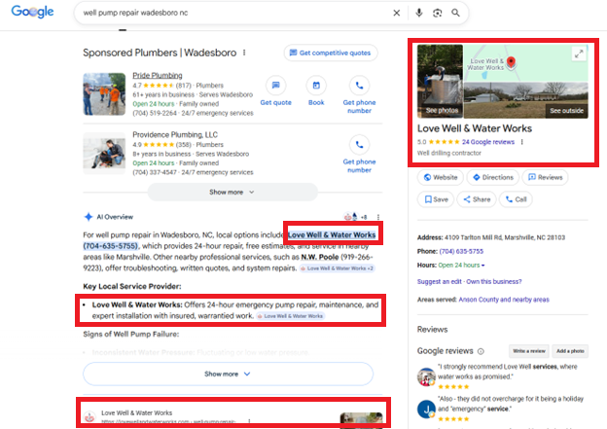607x429 pixels.
Task: Clear the search query with X icon
Action: pyautogui.click(x=397, y=13)
